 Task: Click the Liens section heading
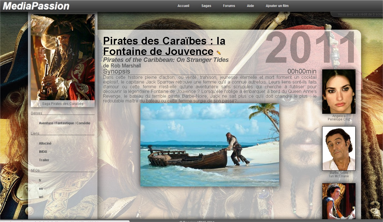pyautogui.click(x=35, y=133)
